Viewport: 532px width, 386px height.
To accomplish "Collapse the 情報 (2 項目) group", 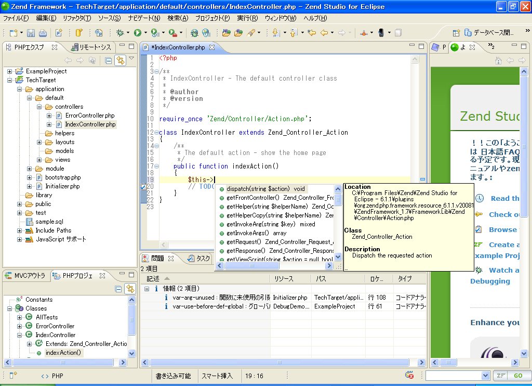I will (147, 289).
